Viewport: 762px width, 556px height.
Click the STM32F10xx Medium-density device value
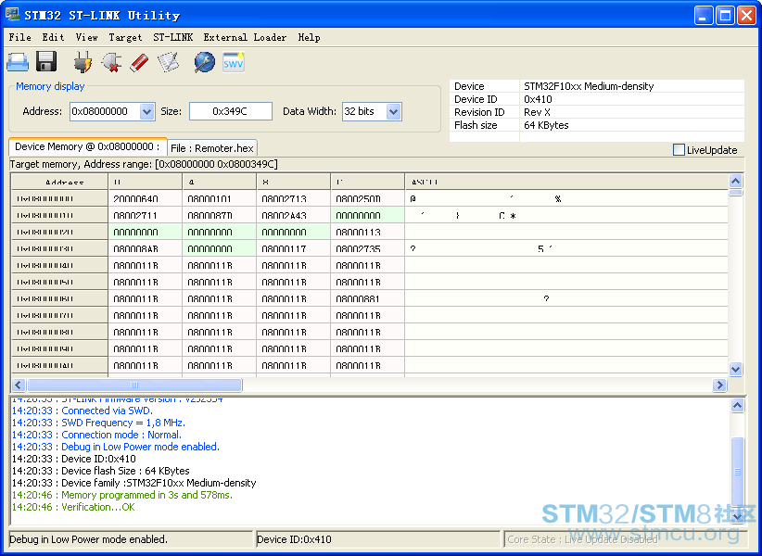tap(589, 86)
